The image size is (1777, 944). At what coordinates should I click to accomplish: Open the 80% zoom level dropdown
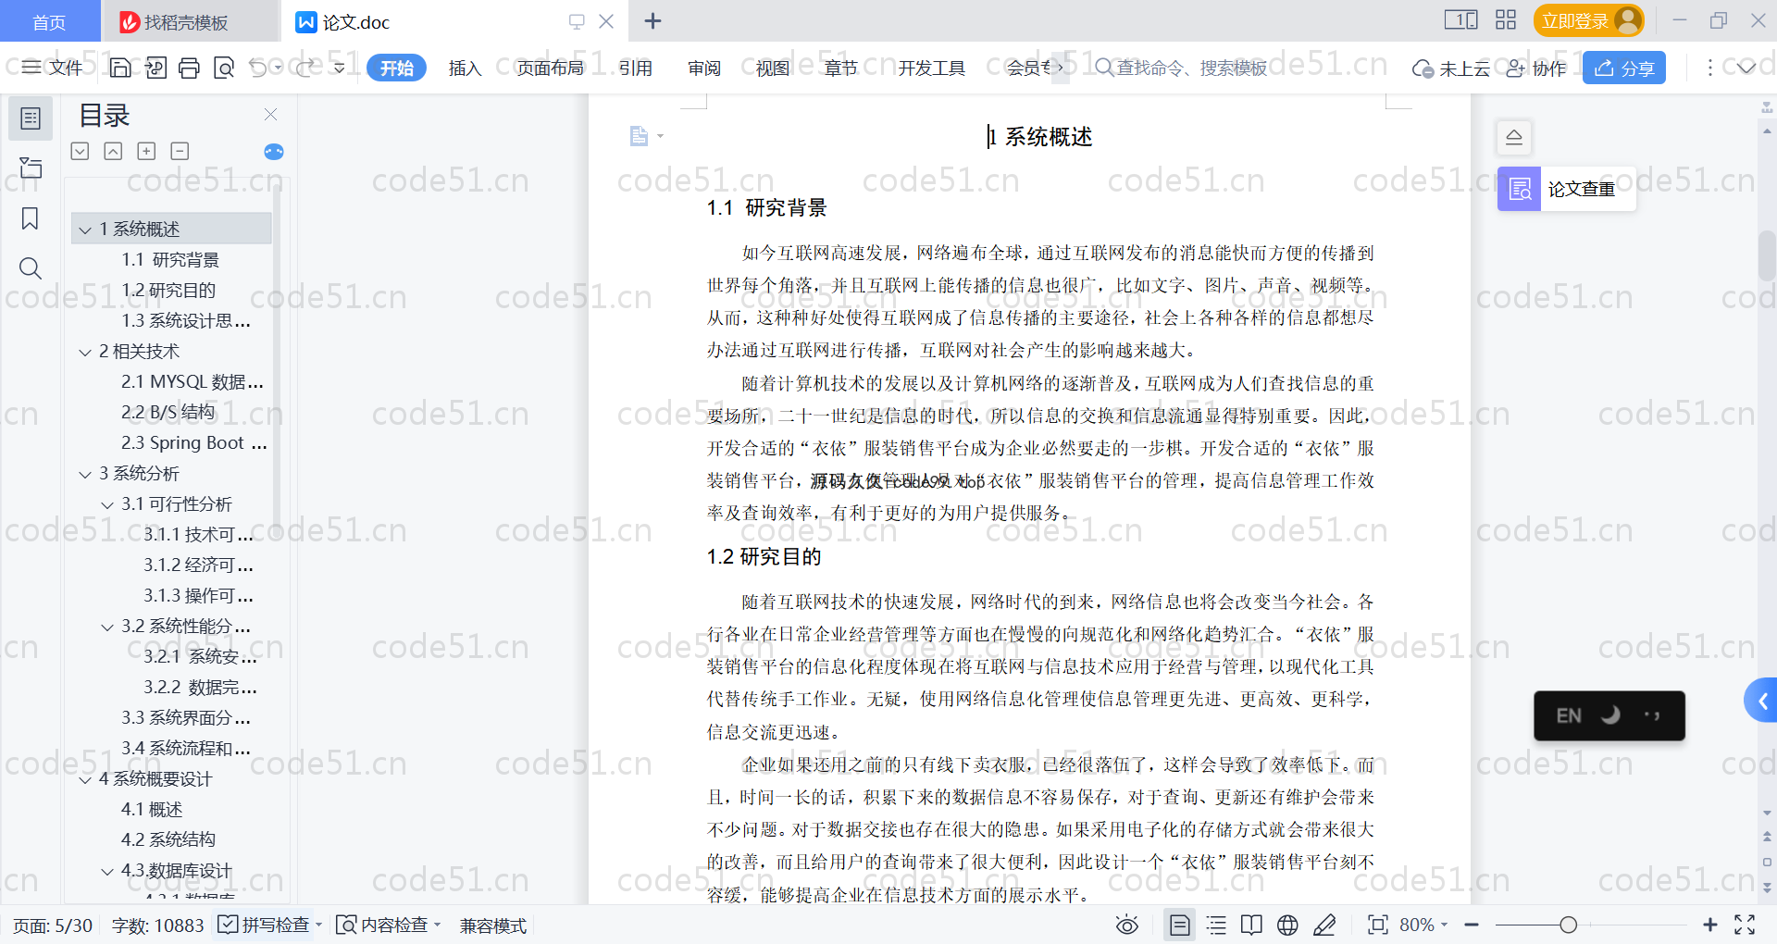point(1423,925)
